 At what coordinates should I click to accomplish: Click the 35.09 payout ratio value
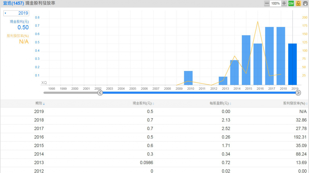tap(301, 146)
